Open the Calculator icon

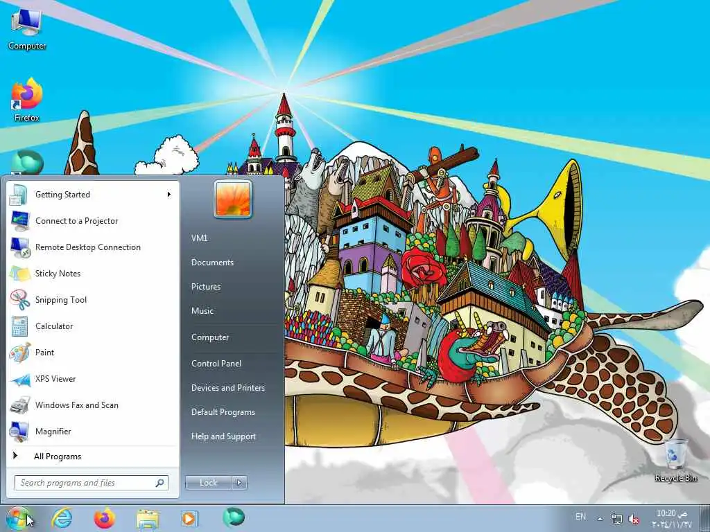(x=19, y=326)
